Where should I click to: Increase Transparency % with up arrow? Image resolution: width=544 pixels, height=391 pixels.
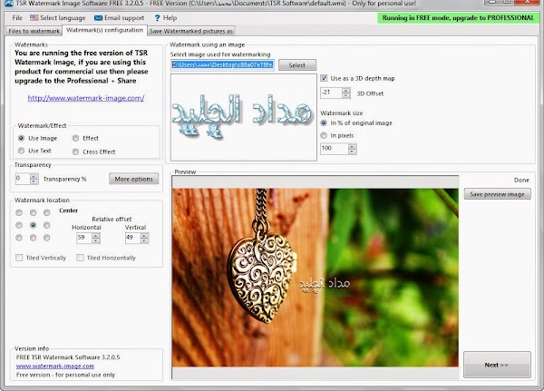[x=34, y=176]
